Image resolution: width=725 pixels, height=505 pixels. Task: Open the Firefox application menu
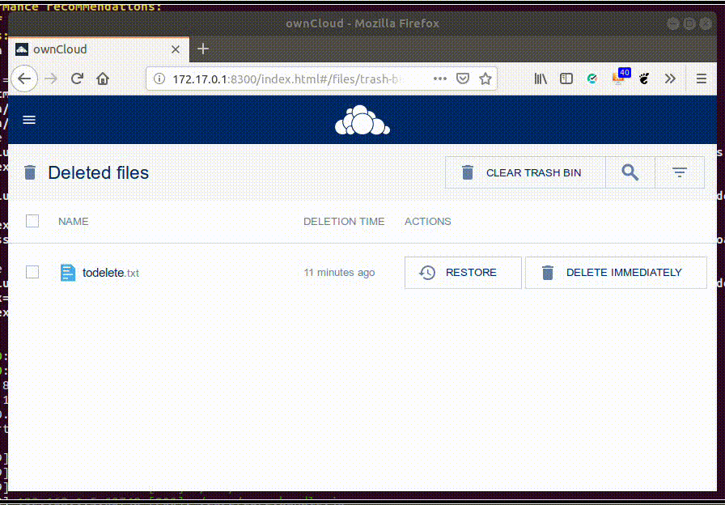coord(701,79)
